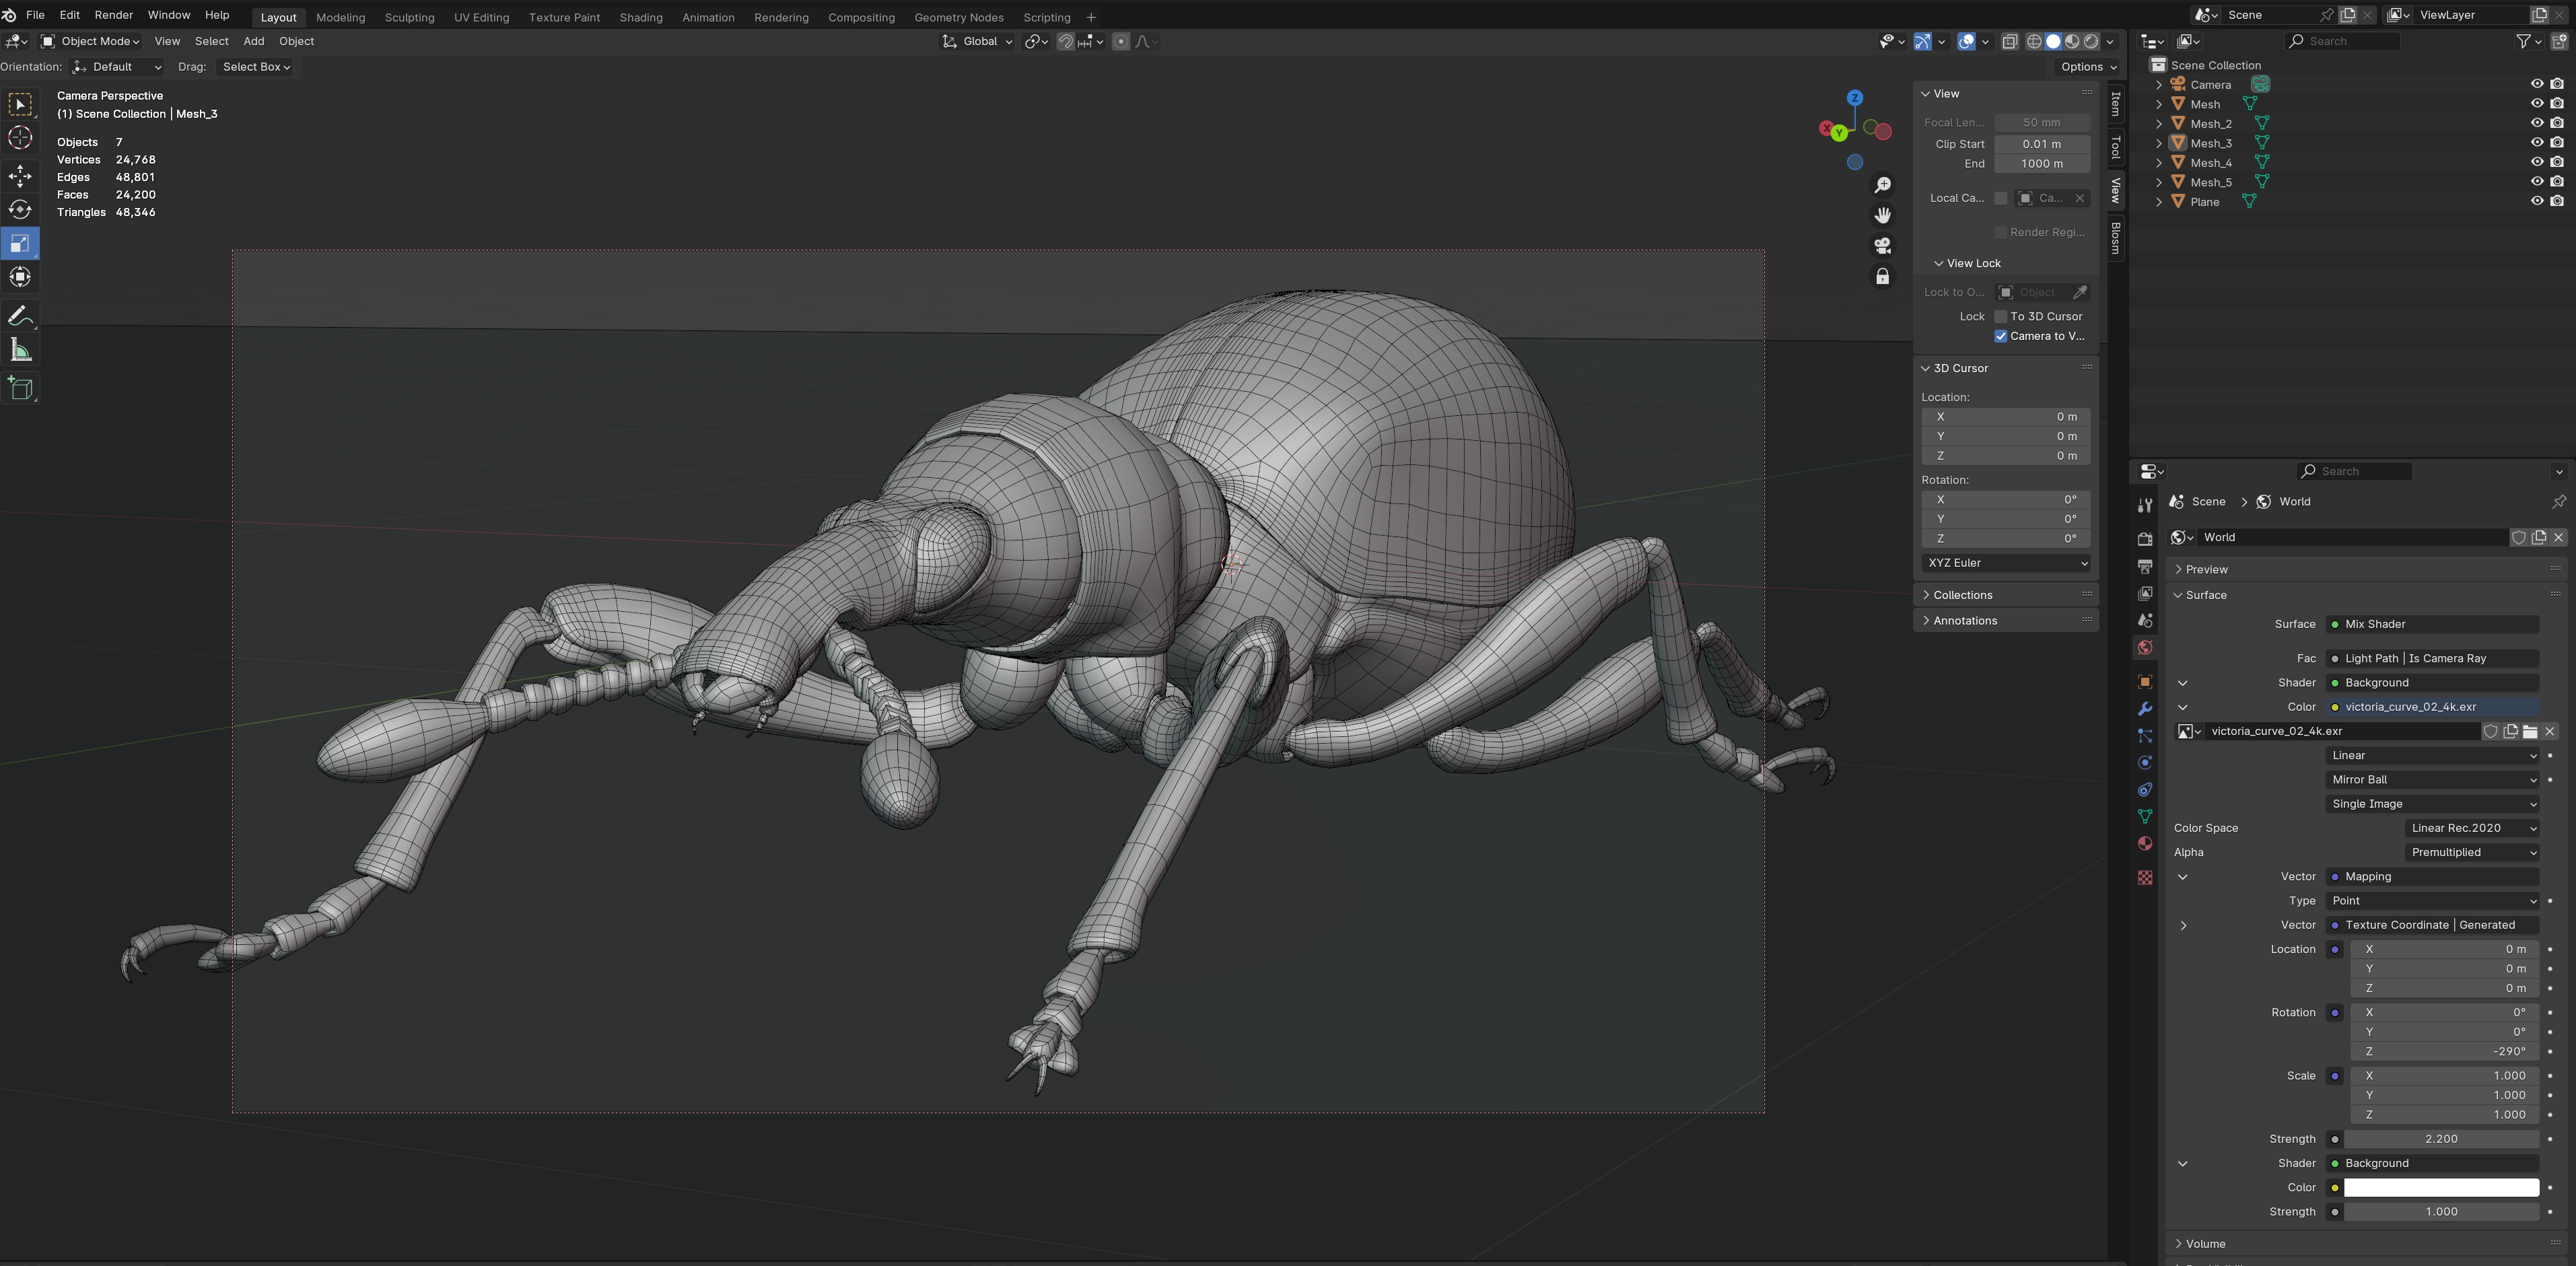Click the Options button in viewport header

tap(2088, 67)
